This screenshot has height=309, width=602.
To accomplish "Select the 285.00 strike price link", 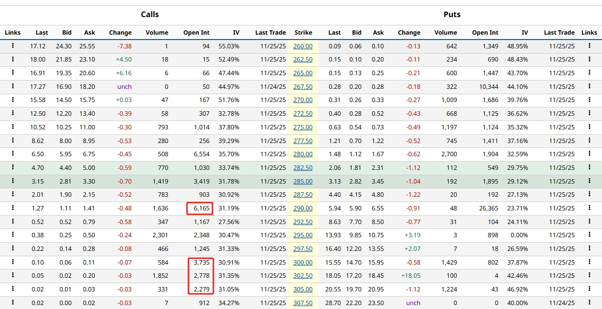I will 303,181.
